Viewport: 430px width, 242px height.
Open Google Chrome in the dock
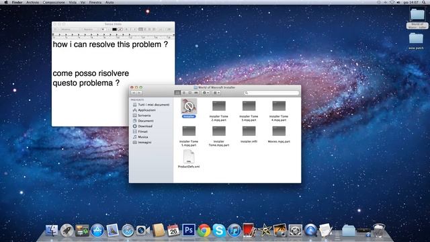[x=204, y=231]
